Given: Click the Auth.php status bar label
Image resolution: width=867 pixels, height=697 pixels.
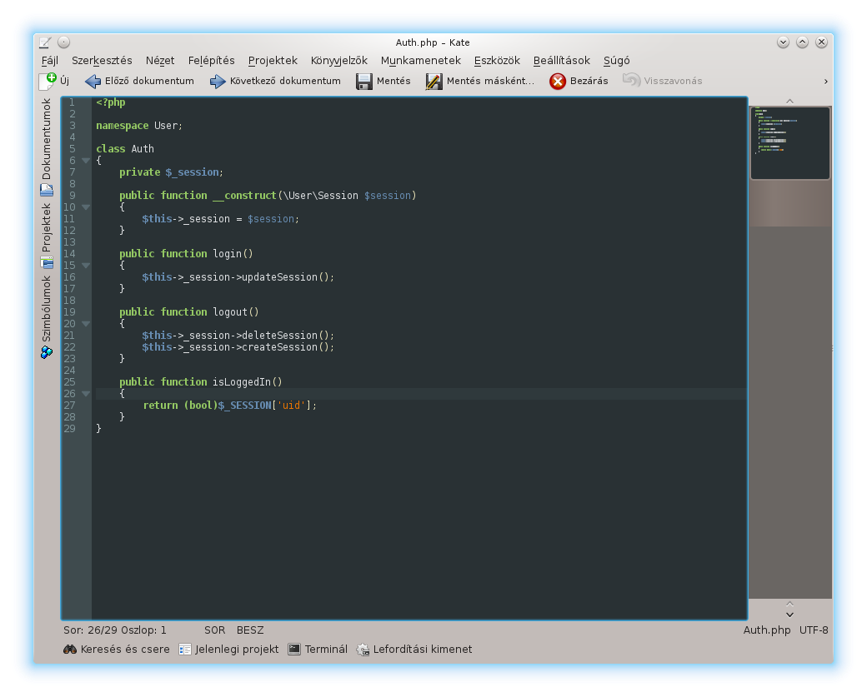Looking at the screenshot, I should (x=767, y=630).
